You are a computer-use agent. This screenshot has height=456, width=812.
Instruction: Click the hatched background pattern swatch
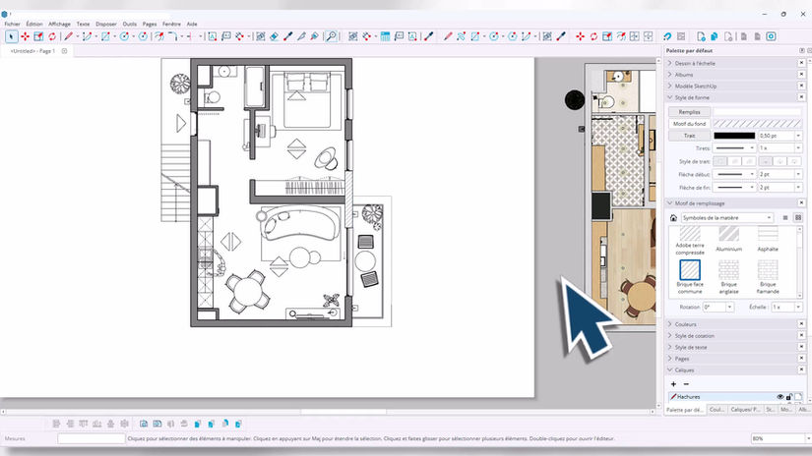click(x=757, y=124)
